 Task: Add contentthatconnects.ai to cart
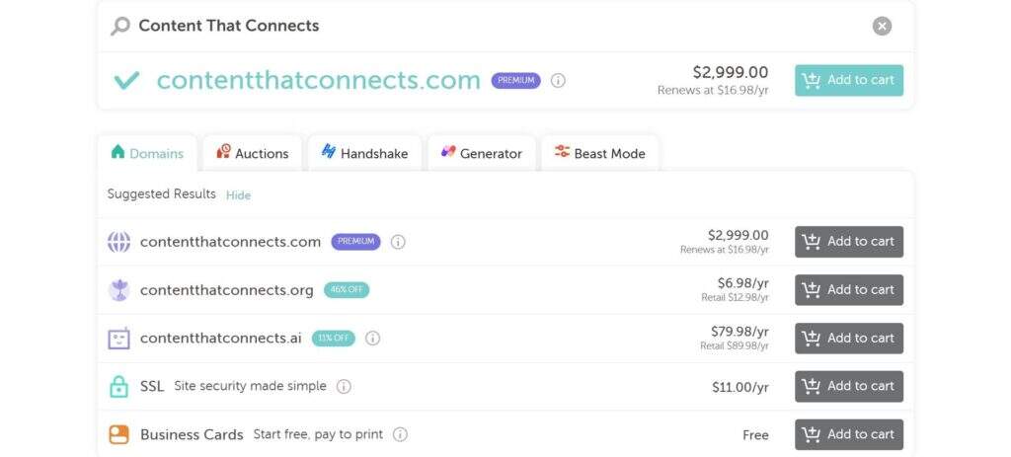point(848,339)
